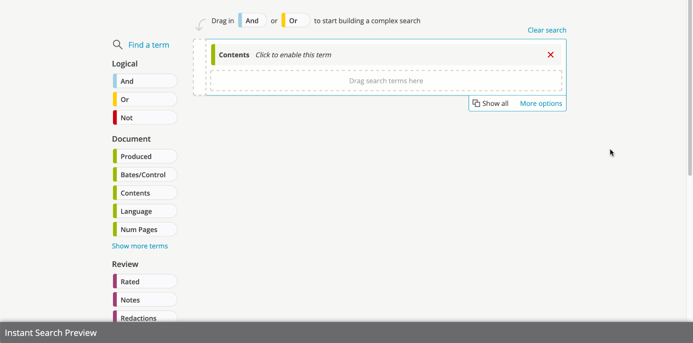Screen dimensions: 693x343
Task: Click the Show all icon
Action: [x=476, y=103]
